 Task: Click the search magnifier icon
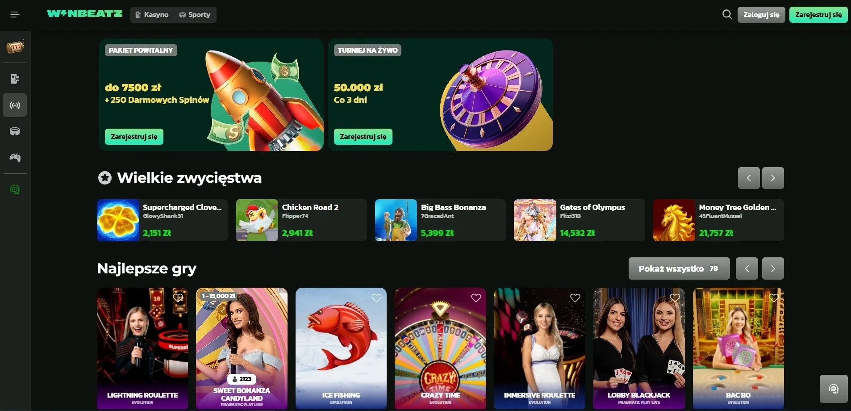tap(727, 14)
